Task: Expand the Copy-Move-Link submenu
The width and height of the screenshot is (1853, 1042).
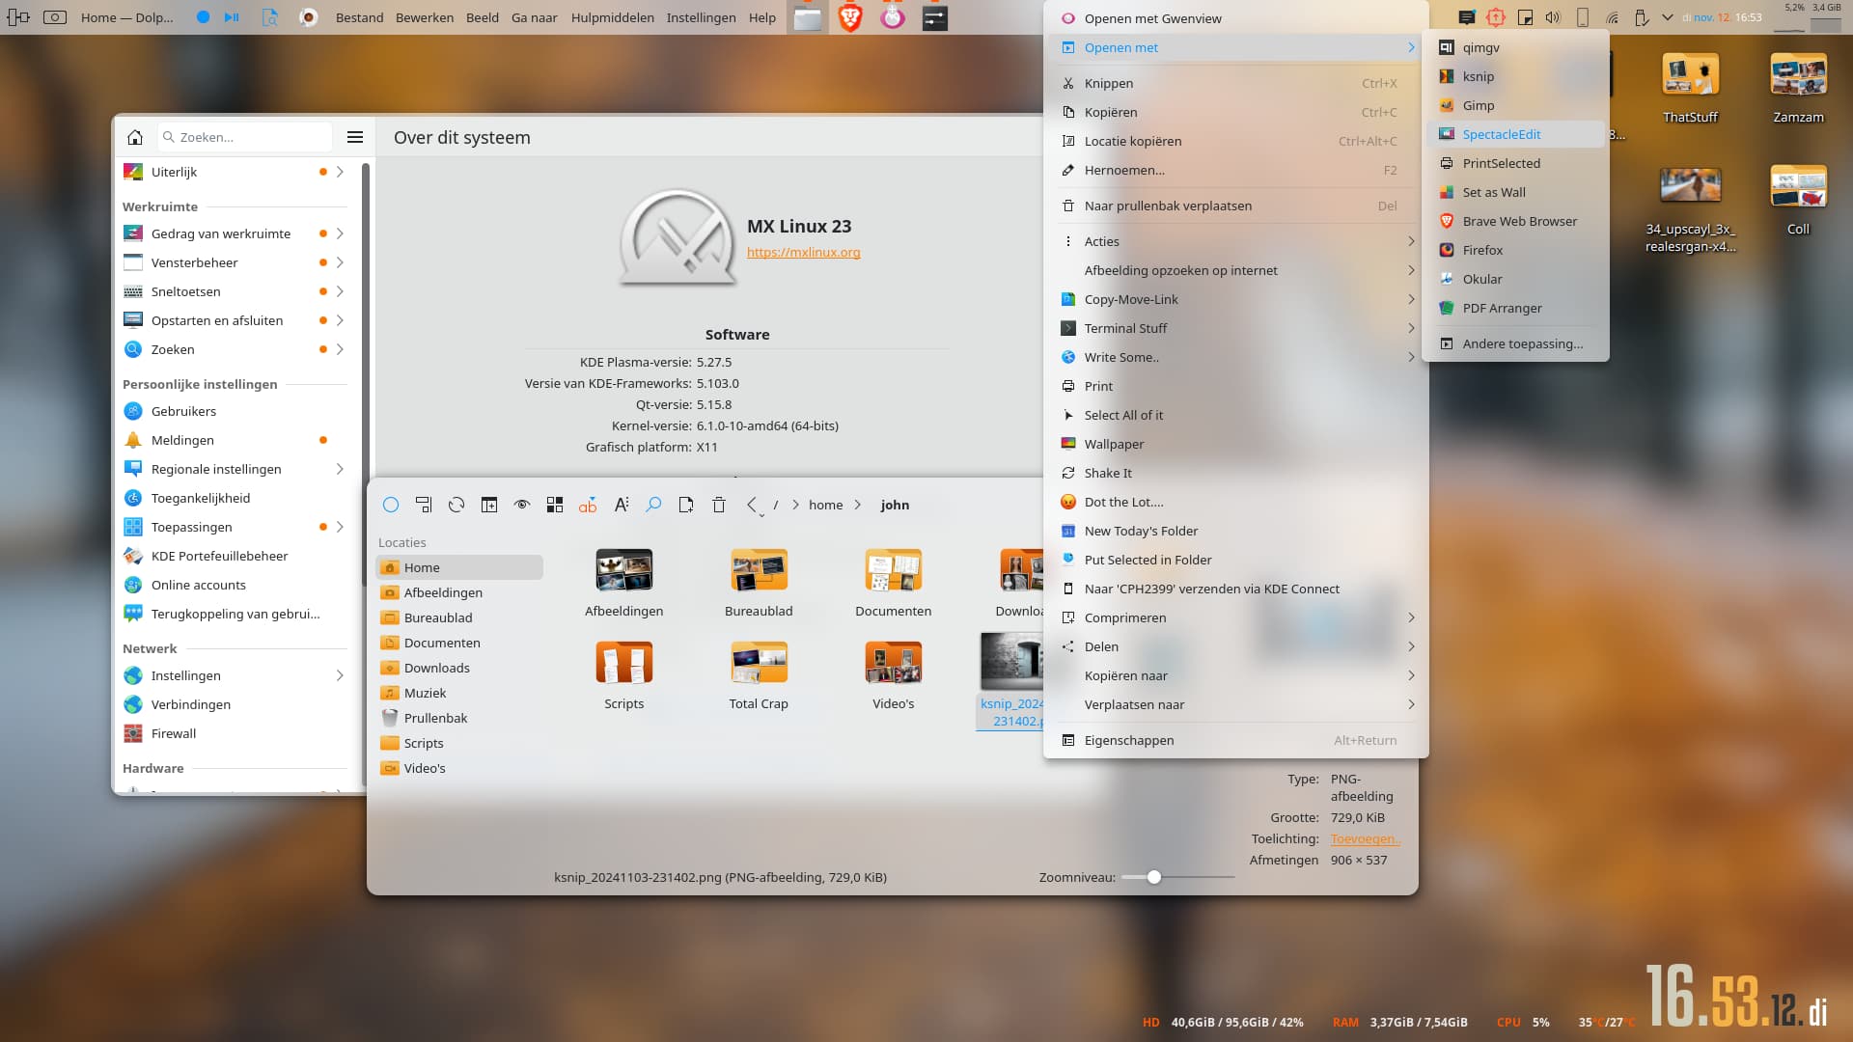Action: pos(1235,299)
